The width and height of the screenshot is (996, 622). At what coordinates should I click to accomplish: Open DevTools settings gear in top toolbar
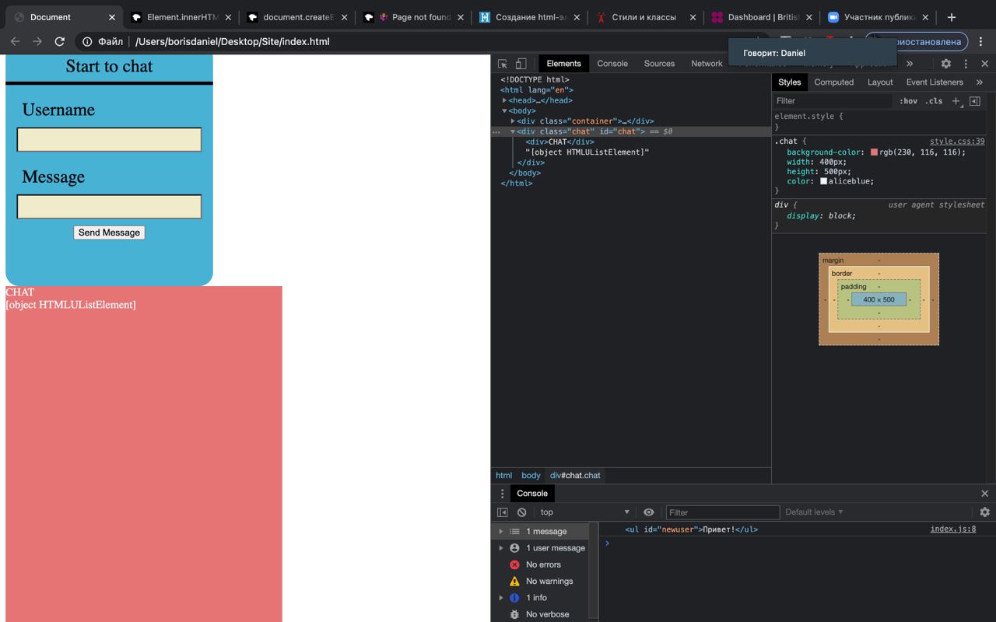tap(945, 64)
